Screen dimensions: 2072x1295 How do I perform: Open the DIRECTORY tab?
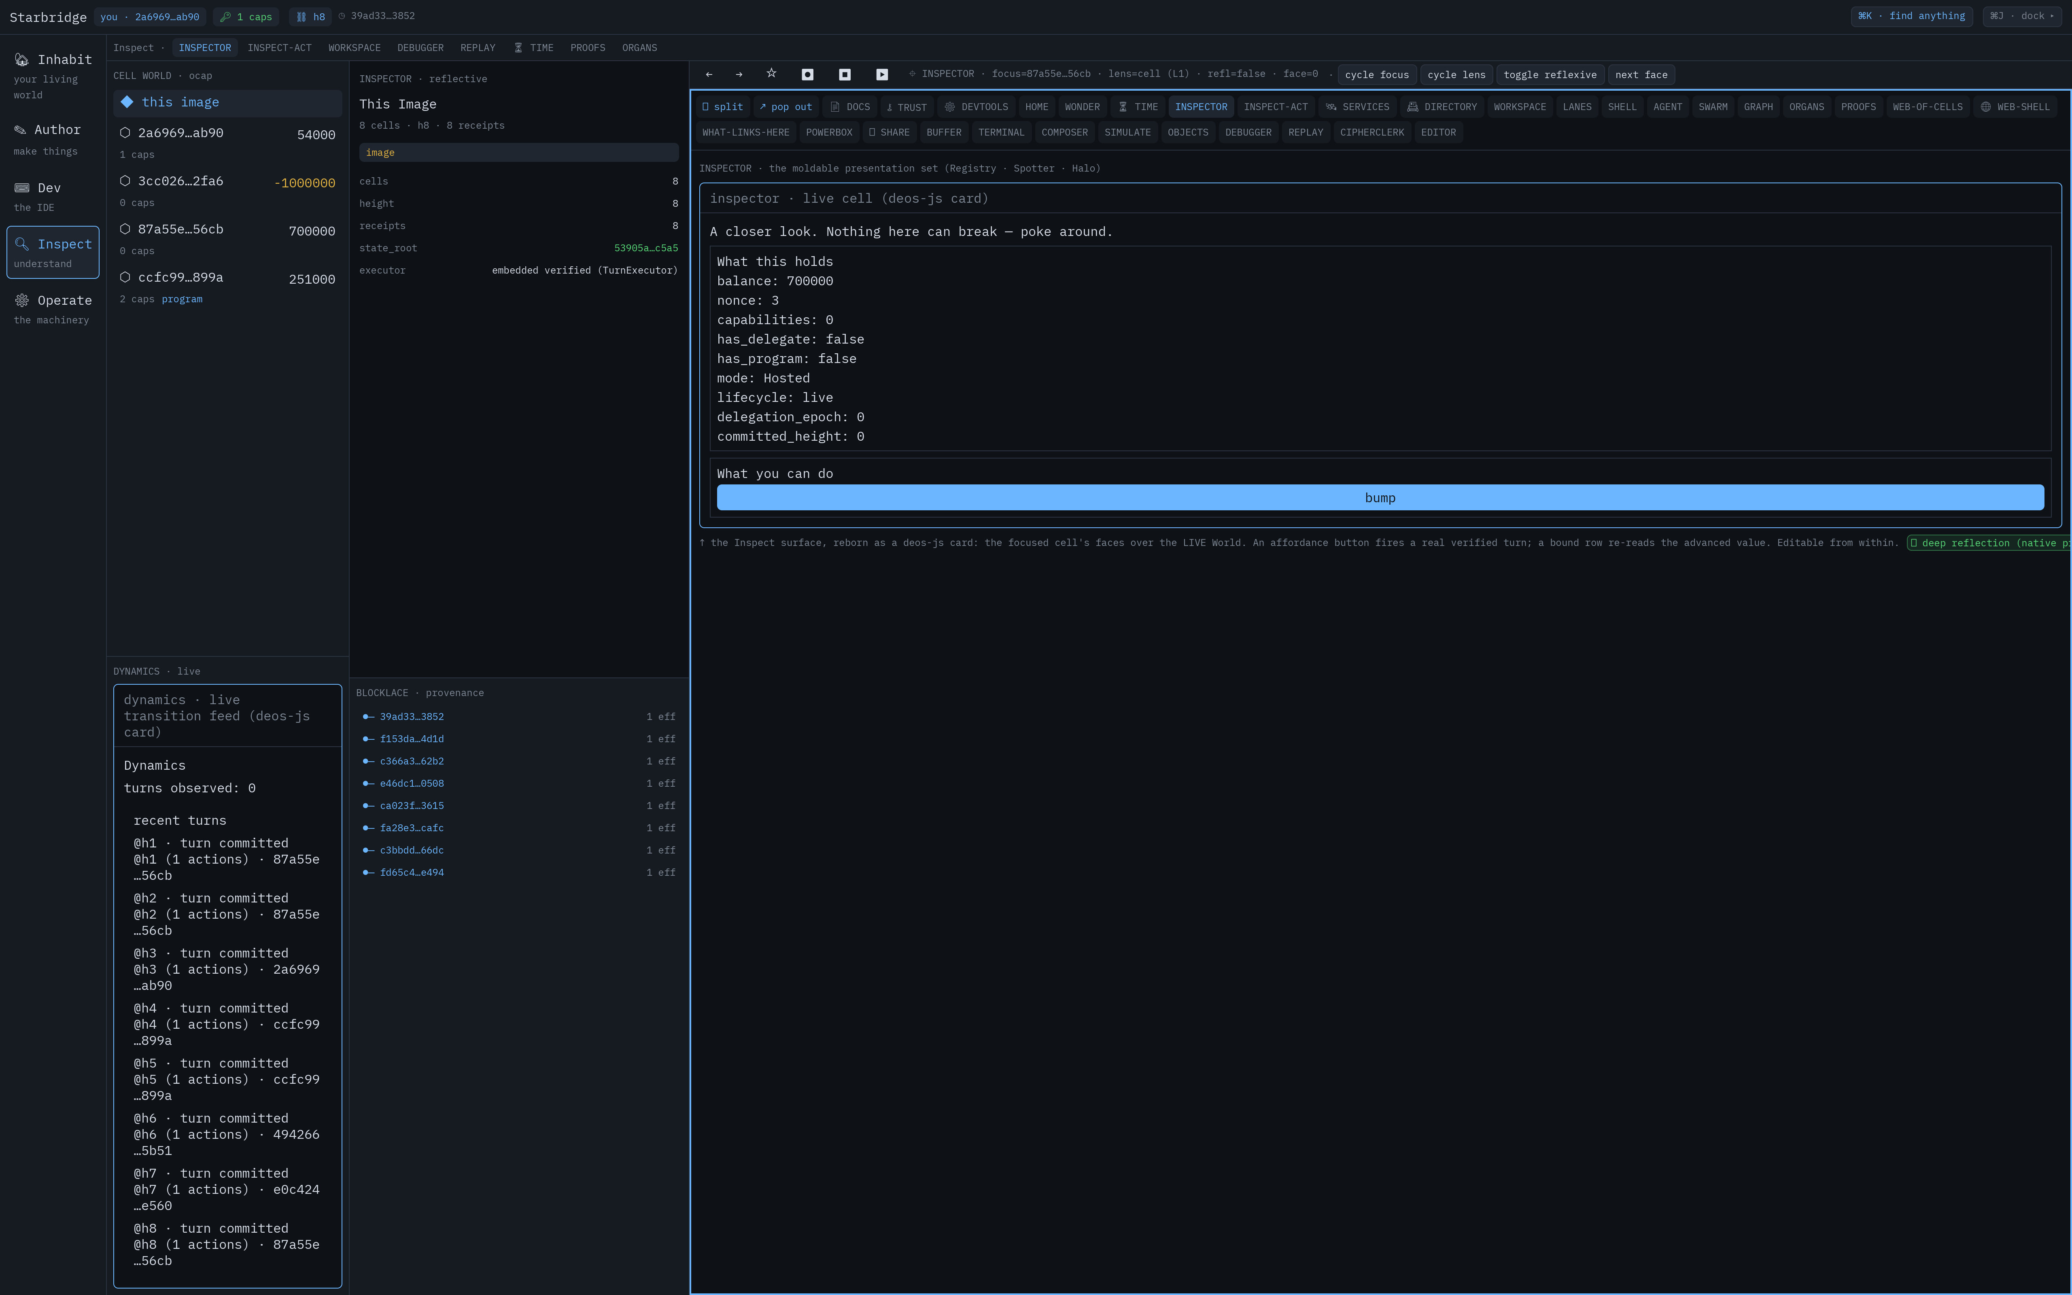[1442, 107]
